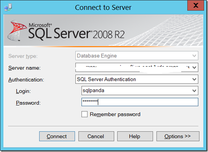
Task: Click the Server name label
Action: pos(24,68)
